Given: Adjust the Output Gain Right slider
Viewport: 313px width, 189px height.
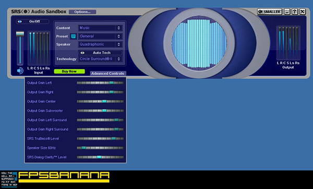Looking at the screenshot, I should click(100, 92).
